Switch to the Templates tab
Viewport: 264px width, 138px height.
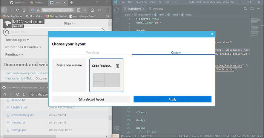click(x=93, y=52)
